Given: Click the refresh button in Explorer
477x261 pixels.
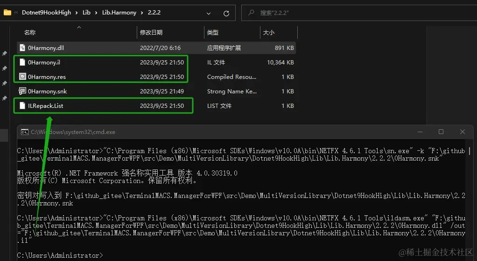Looking at the screenshot, I should point(226,14).
